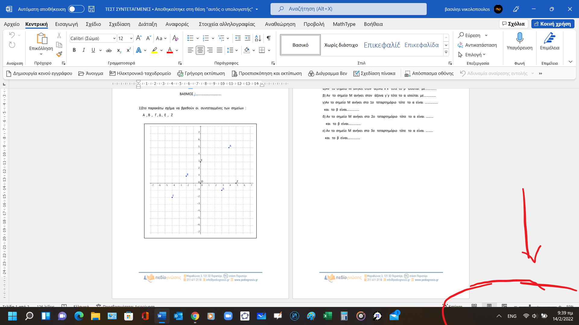The height and width of the screenshot is (325, 579).
Task: Click the red font color swatch
Action: pyautogui.click(x=170, y=50)
